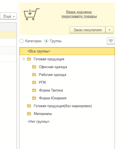
Task: Select the Группы radio button
Action: coord(46,41)
